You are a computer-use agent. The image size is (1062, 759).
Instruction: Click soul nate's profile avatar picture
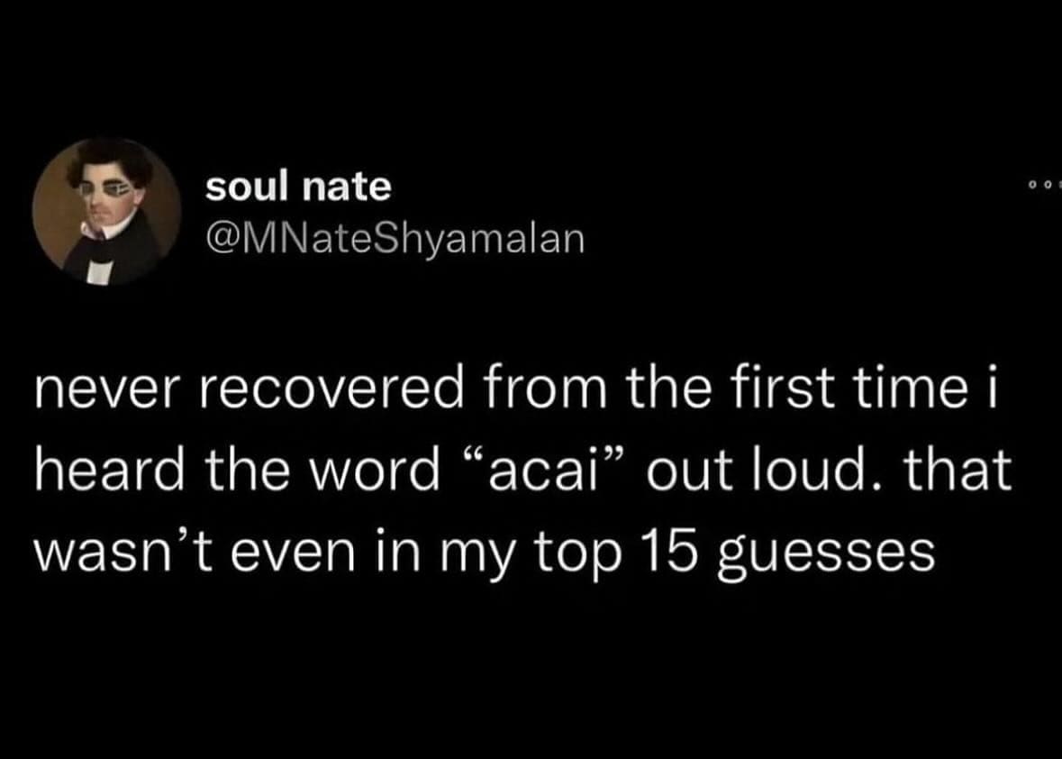106,212
